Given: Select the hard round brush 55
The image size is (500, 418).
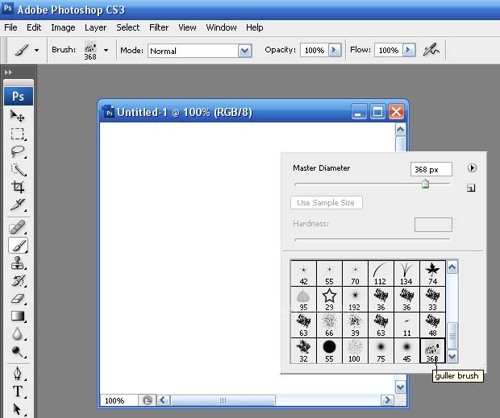Looking at the screenshot, I should 329,351.
